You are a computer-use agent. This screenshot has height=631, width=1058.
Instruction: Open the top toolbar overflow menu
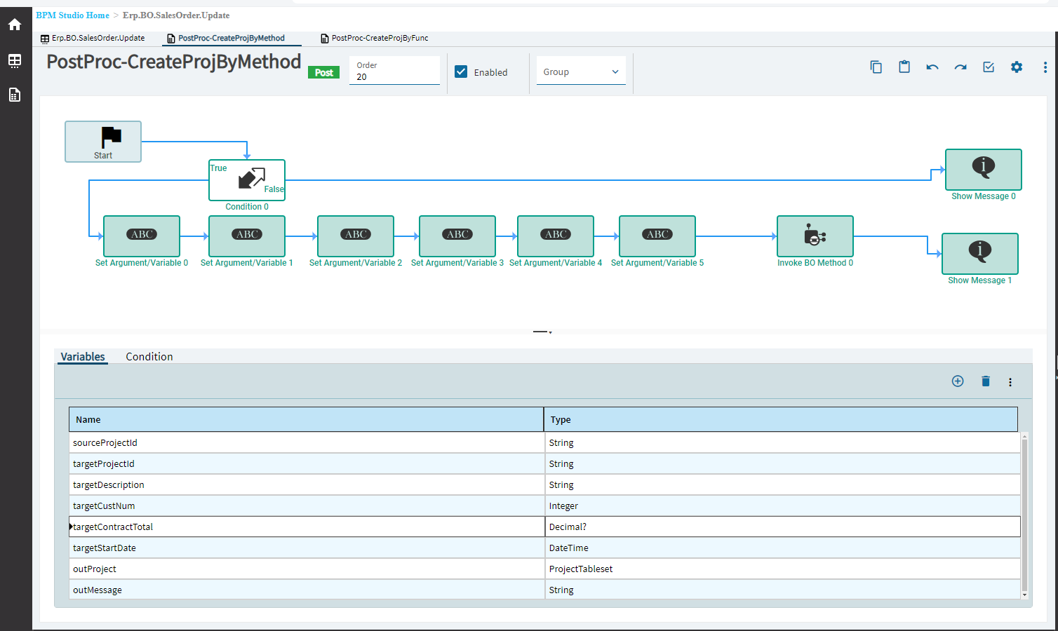[x=1045, y=67]
